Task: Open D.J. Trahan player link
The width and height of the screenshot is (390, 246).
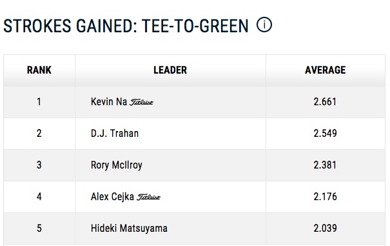Action: (115, 134)
